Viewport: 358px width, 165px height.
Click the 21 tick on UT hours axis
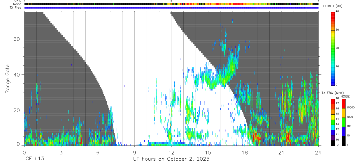282,152
